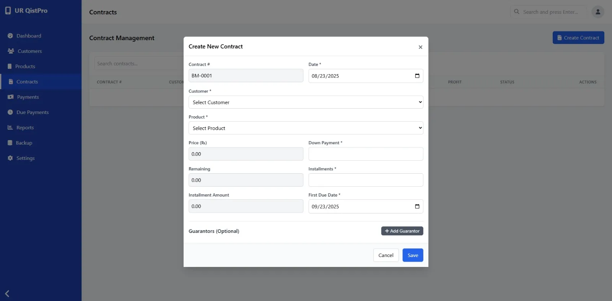Open the Reports menu item
This screenshot has width=612, height=301.
click(x=25, y=128)
